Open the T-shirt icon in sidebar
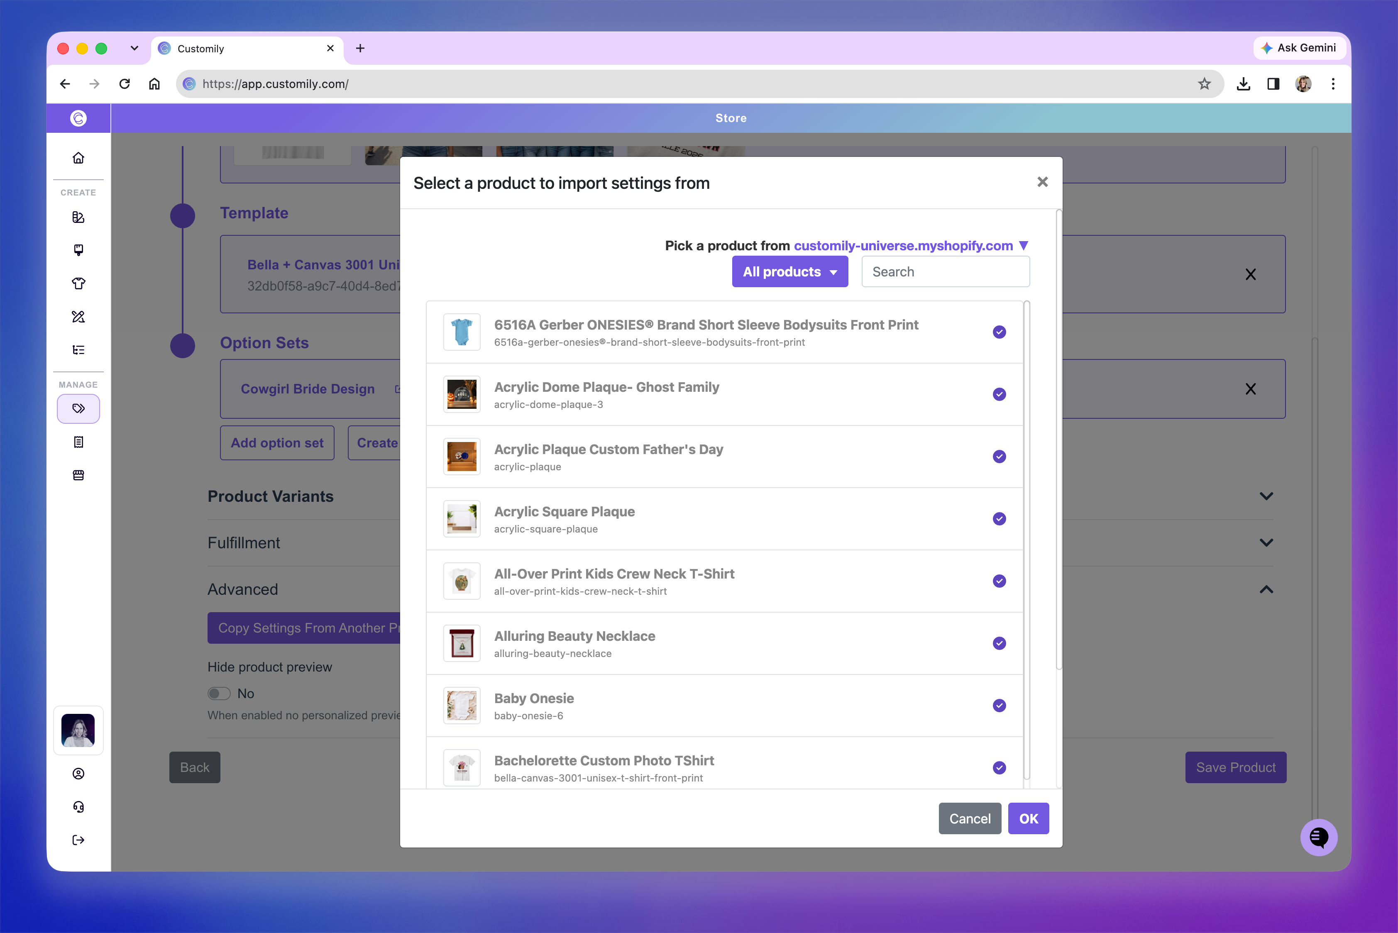1398x933 pixels. [78, 283]
